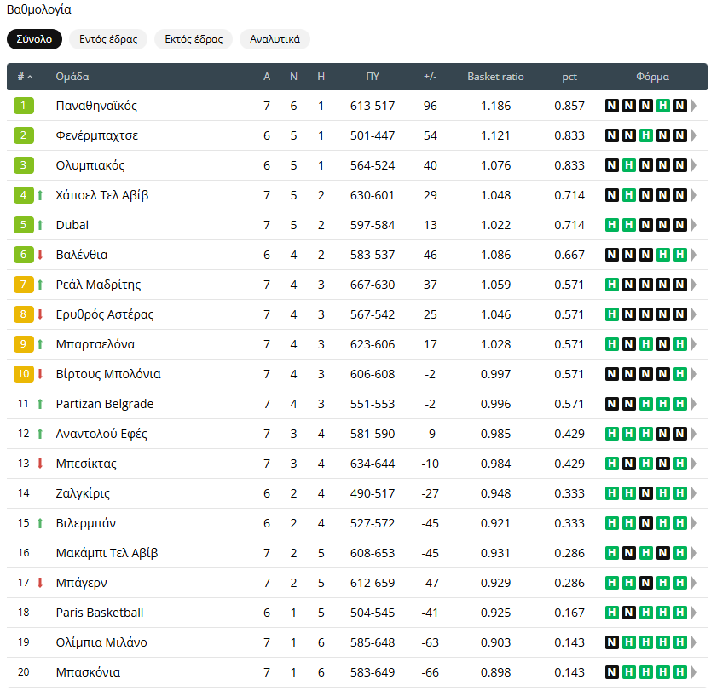Click the green H form badge for Φενέρμπαχτσε
The width and height of the screenshot is (711, 691).
(x=645, y=135)
